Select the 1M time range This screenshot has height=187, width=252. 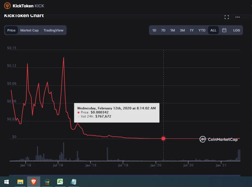[172, 30]
